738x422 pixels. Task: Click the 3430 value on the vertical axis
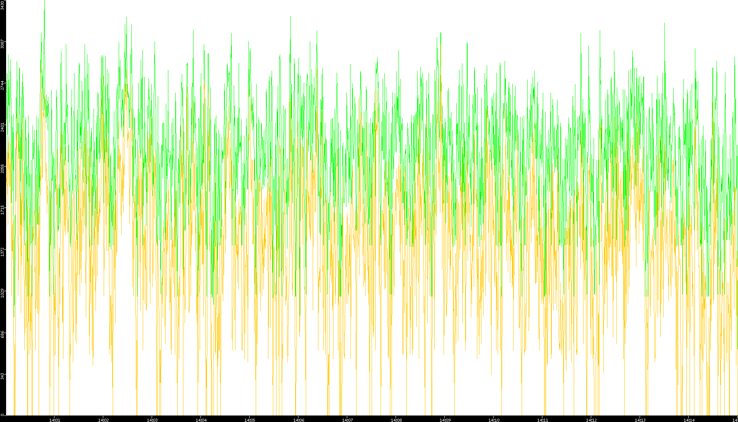[x=3, y=5]
